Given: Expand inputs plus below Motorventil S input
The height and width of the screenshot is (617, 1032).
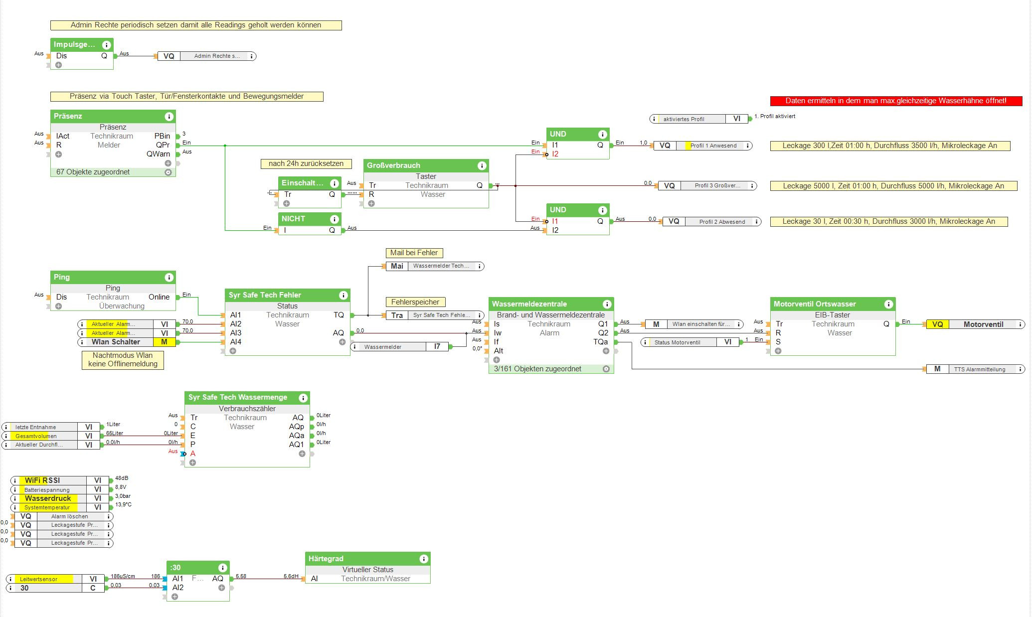Looking at the screenshot, I should [x=778, y=351].
